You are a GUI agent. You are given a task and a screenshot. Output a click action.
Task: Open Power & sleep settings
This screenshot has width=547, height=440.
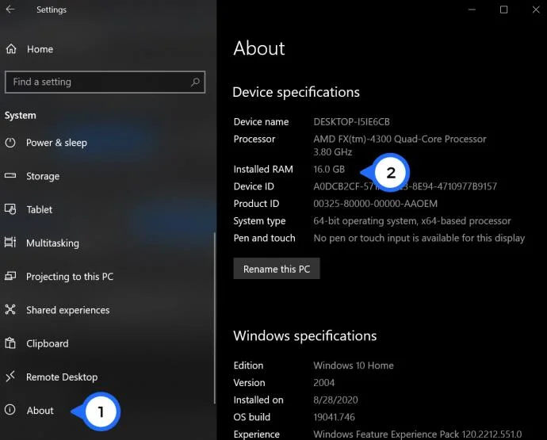pyautogui.click(x=56, y=143)
